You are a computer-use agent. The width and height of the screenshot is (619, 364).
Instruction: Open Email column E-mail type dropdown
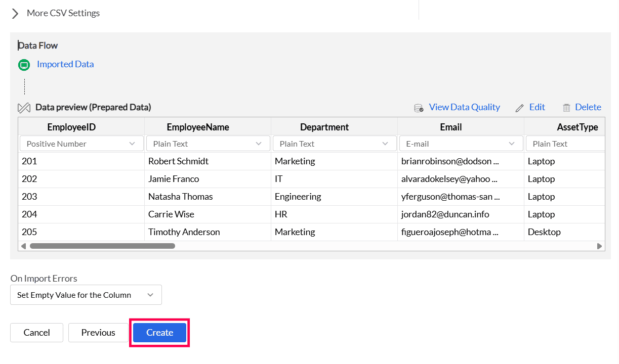point(461,144)
